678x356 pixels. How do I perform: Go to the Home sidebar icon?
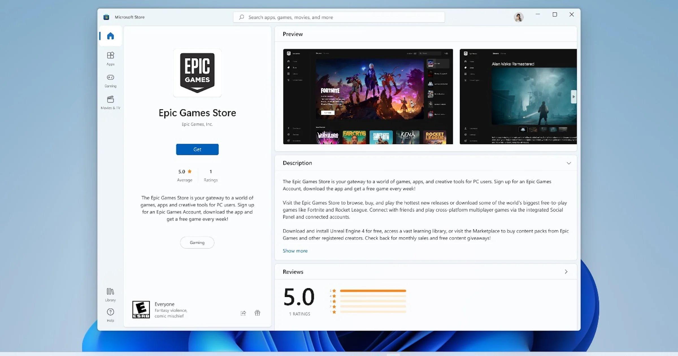[x=110, y=36]
